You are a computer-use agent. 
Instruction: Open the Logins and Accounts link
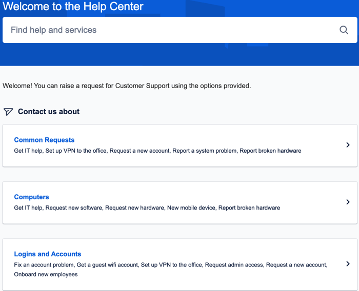point(47,254)
